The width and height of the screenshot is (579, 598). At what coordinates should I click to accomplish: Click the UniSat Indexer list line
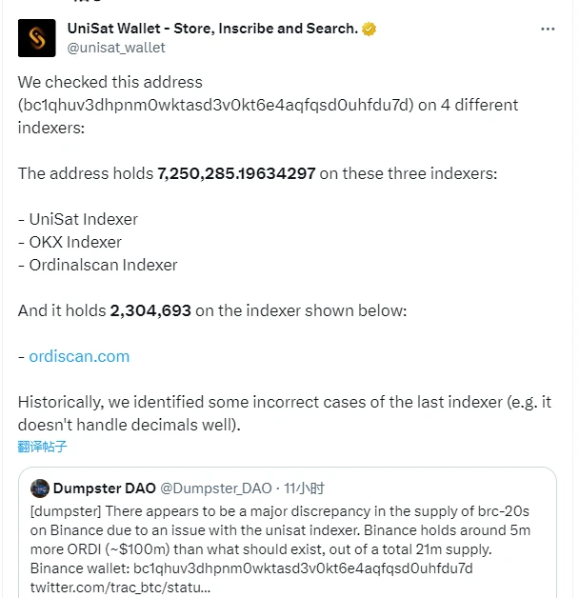click(78, 219)
